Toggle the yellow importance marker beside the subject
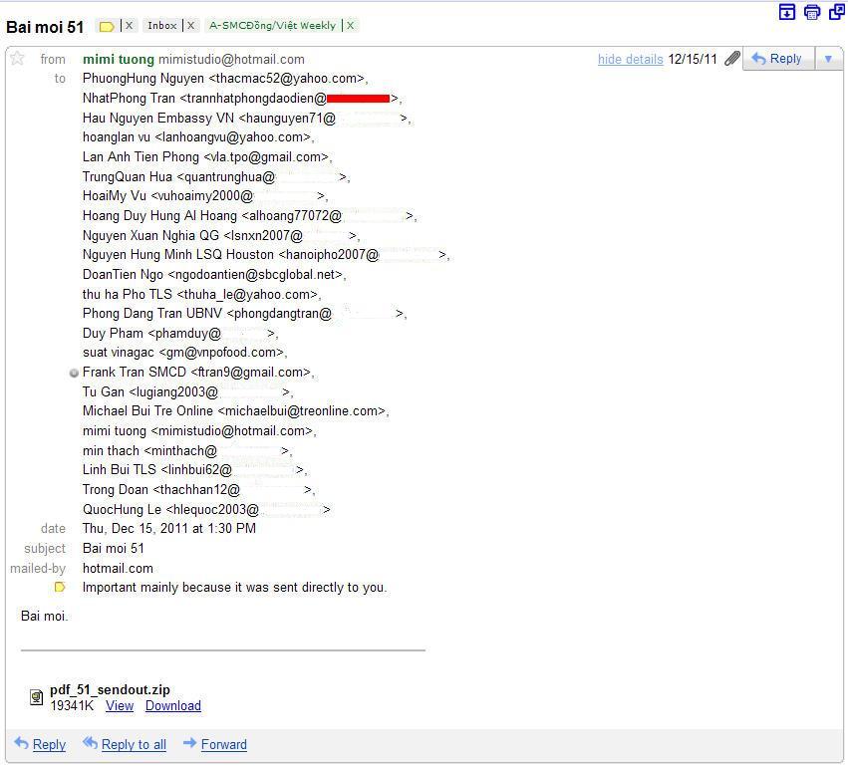The image size is (848, 767). point(107,26)
